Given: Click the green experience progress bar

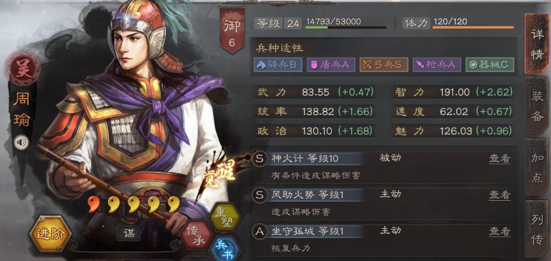Looking at the screenshot, I should click(346, 28).
